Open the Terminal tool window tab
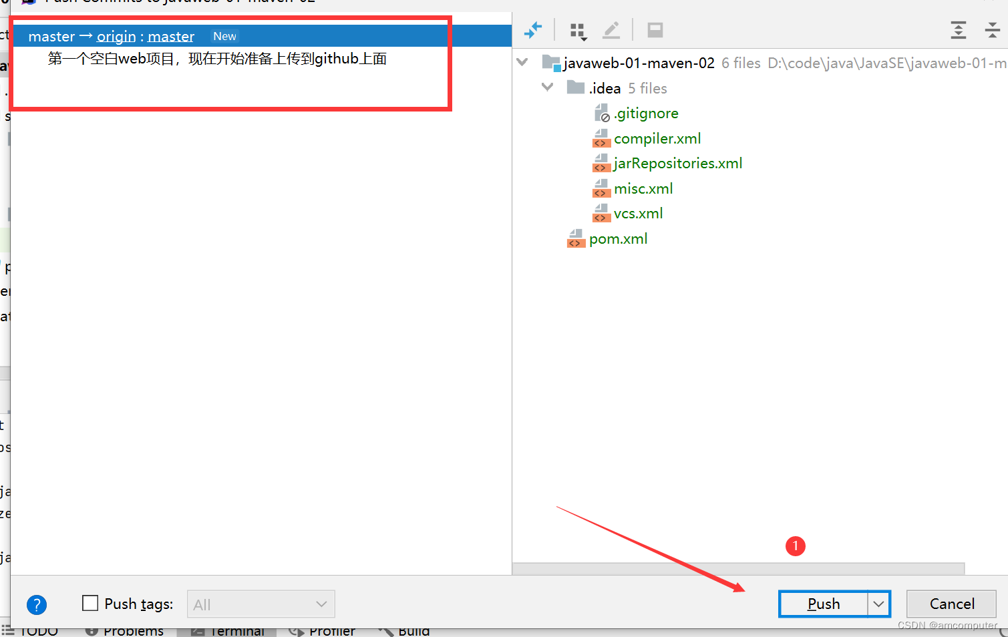The image size is (1008, 637). click(227, 631)
